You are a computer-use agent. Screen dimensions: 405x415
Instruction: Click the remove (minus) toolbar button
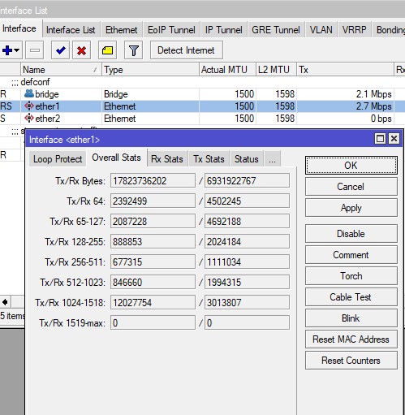(35, 50)
